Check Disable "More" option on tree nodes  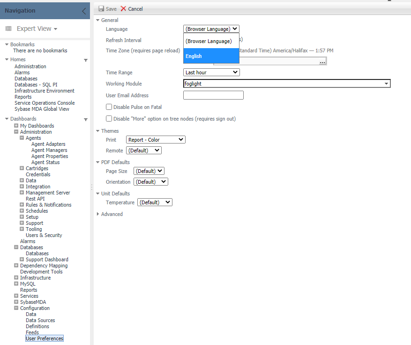click(x=109, y=119)
